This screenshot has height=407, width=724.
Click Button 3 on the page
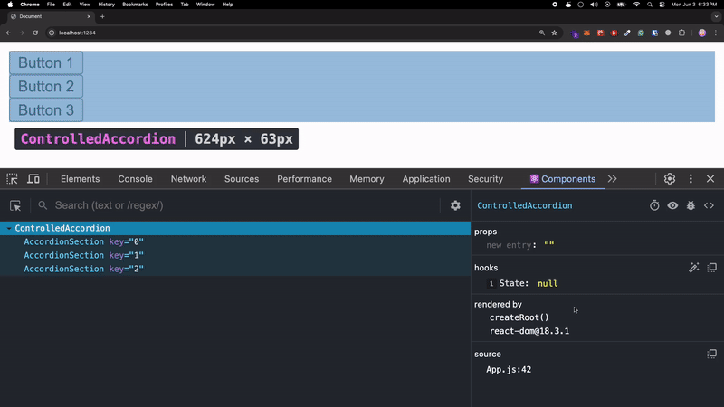point(46,110)
